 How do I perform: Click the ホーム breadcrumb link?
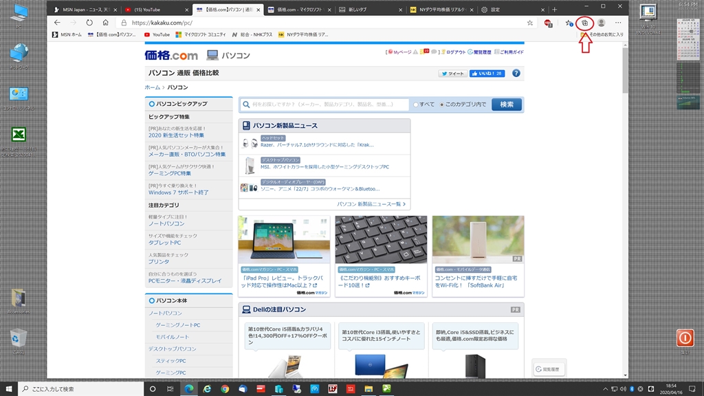152,87
